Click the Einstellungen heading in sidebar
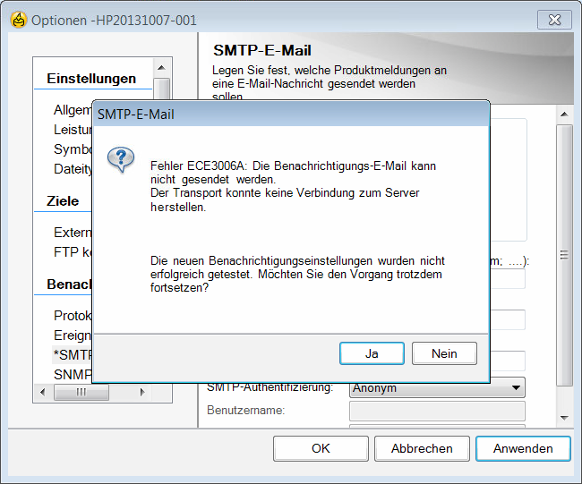 coord(91,79)
